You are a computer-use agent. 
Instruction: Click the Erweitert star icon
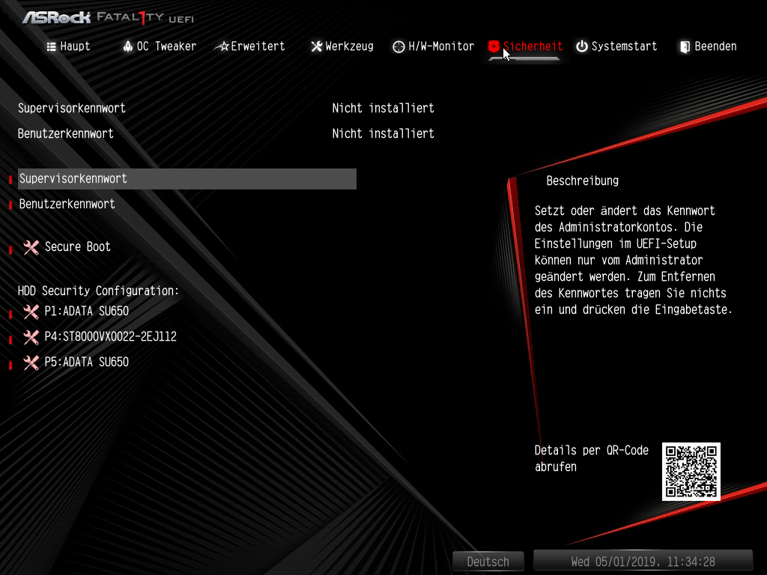click(222, 46)
